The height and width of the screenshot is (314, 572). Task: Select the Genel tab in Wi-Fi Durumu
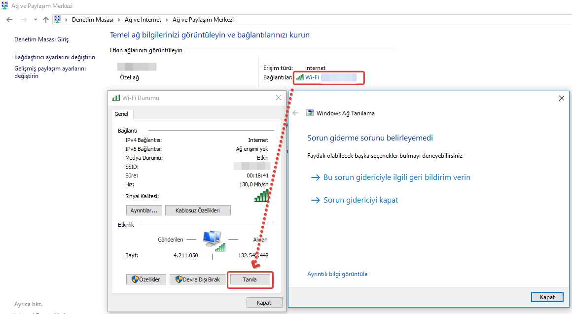pyautogui.click(x=121, y=114)
